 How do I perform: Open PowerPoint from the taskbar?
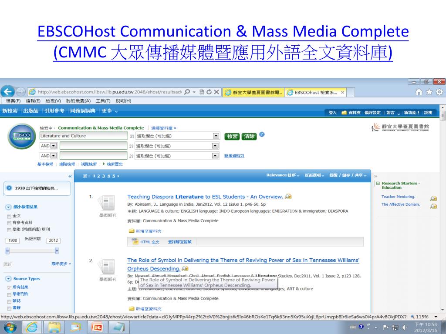97,327
